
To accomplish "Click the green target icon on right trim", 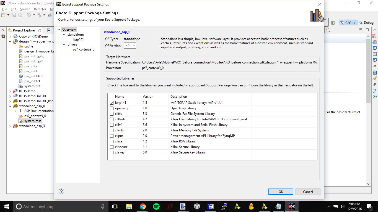I will (375, 97).
